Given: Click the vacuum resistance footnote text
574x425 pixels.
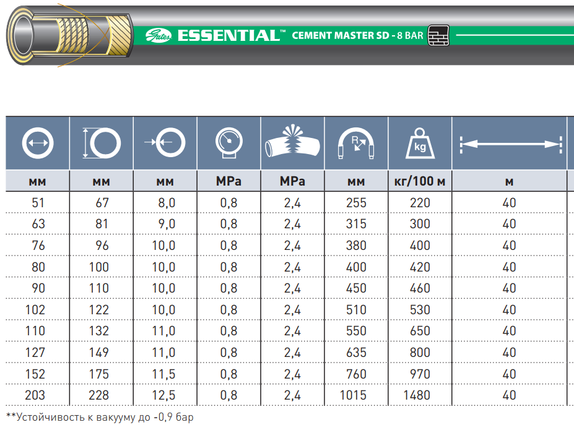Looking at the screenshot, I should click(x=100, y=418).
